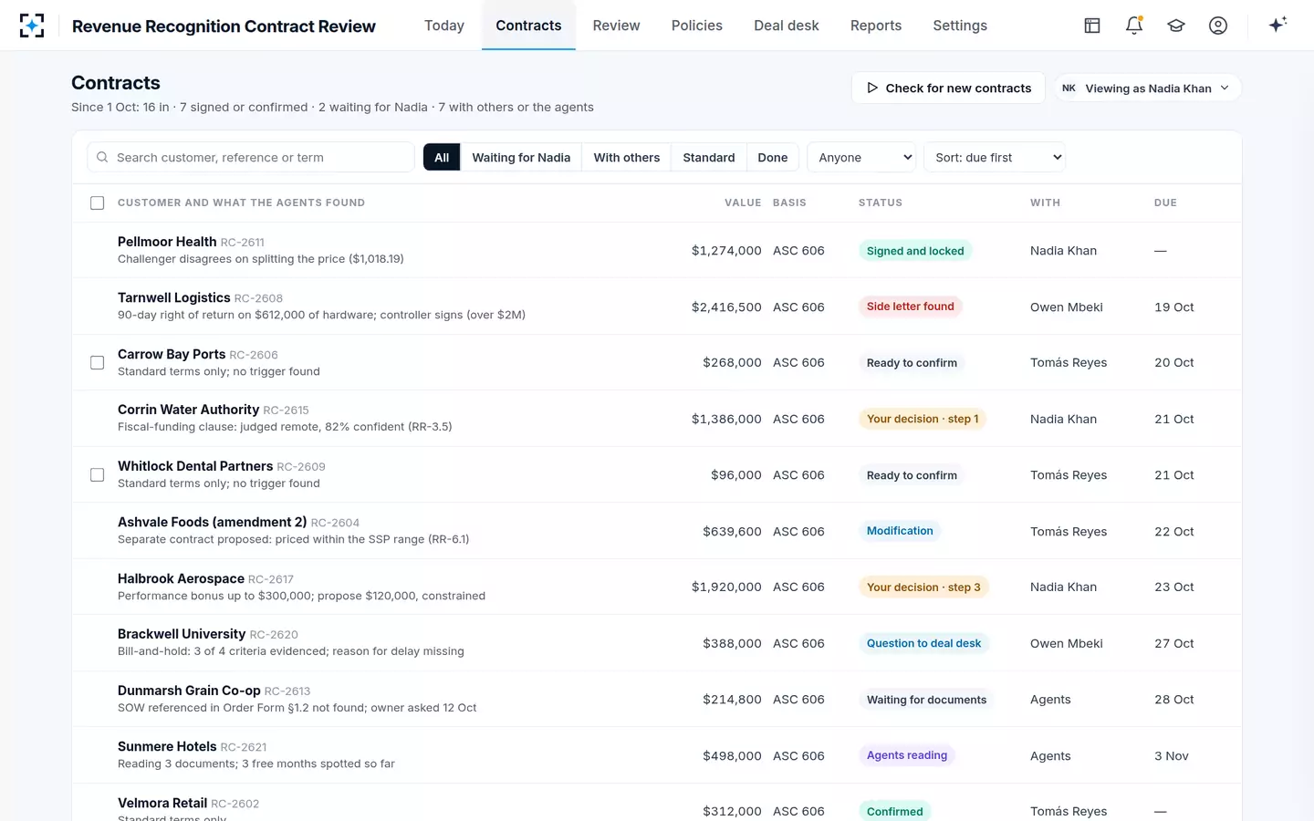Image resolution: width=1314 pixels, height=821 pixels.
Task: Filter by Waiting for Nadia
Action: coord(521,157)
